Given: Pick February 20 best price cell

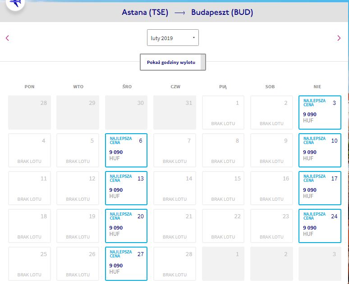Looking at the screenshot, I should (x=126, y=226).
